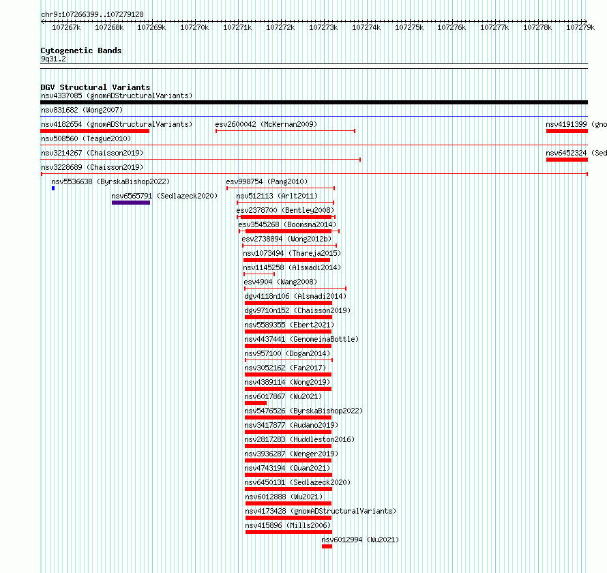Image resolution: width=607 pixels, height=573 pixels.
Task: Open esv2600042 (McKernan2009) variant
Action: tap(266, 124)
